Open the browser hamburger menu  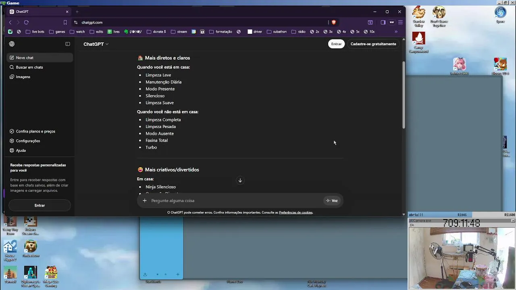point(400,23)
